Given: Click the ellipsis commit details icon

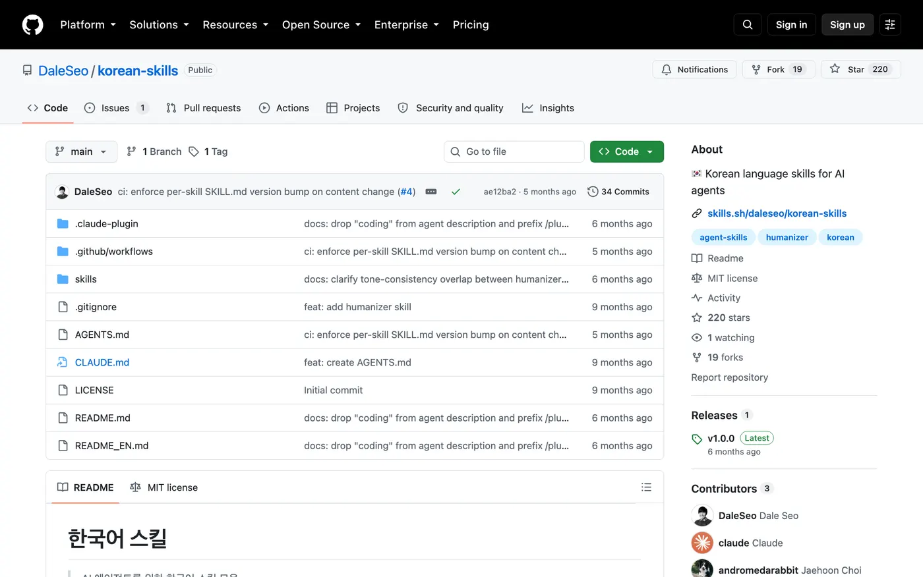Looking at the screenshot, I should (431, 192).
